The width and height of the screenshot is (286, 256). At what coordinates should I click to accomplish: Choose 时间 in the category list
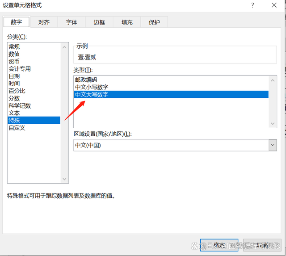pyautogui.click(x=34, y=84)
